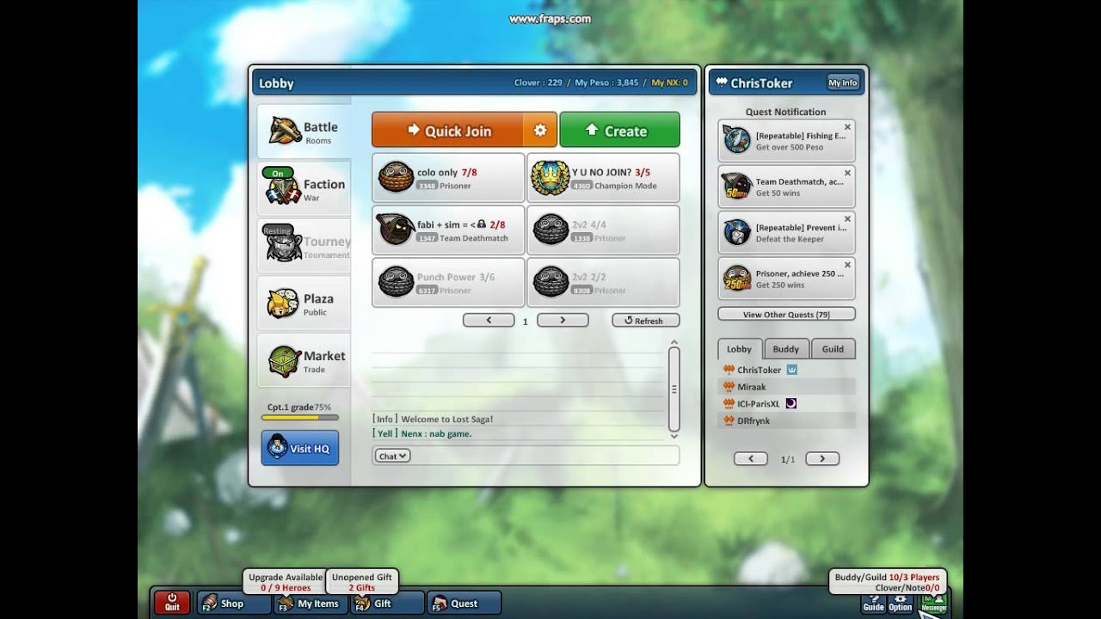The width and height of the screenshot is (1101, 619).
Task: Go to previous room list page
Action: (x=489, y=320)
